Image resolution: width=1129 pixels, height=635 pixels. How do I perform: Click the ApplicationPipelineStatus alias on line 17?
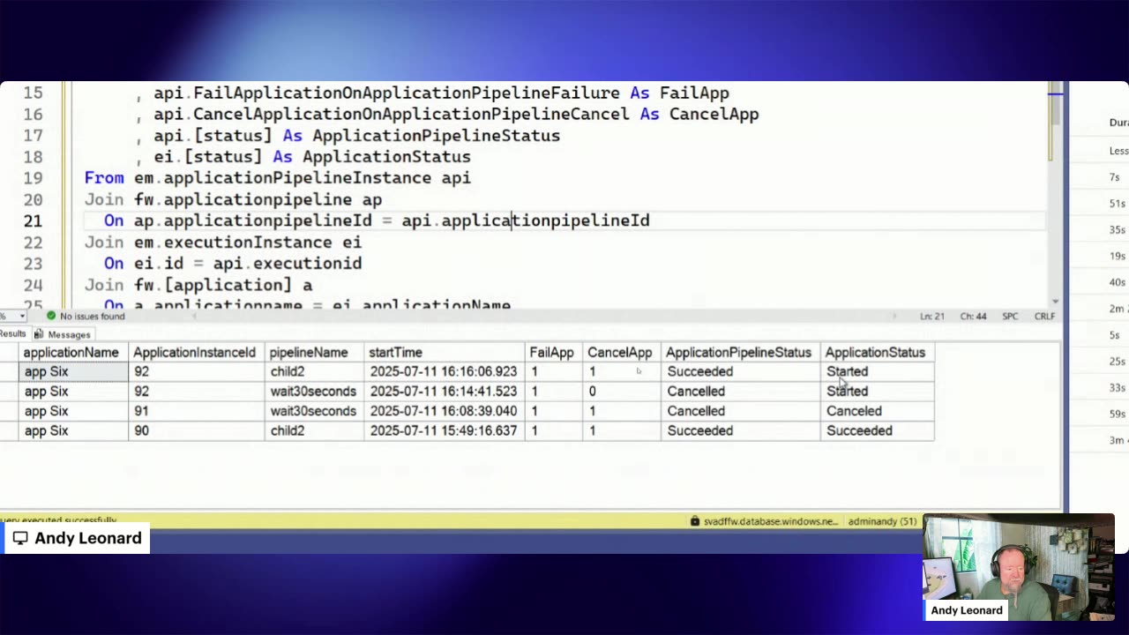tap(436, 135)
